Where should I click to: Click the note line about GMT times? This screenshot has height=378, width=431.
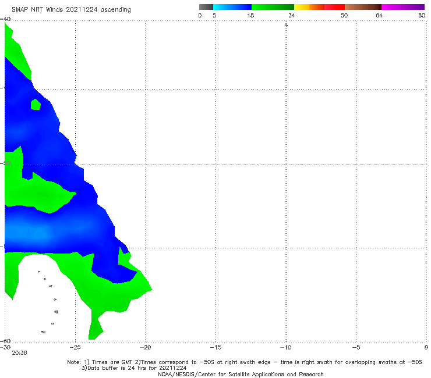[245, 362]
